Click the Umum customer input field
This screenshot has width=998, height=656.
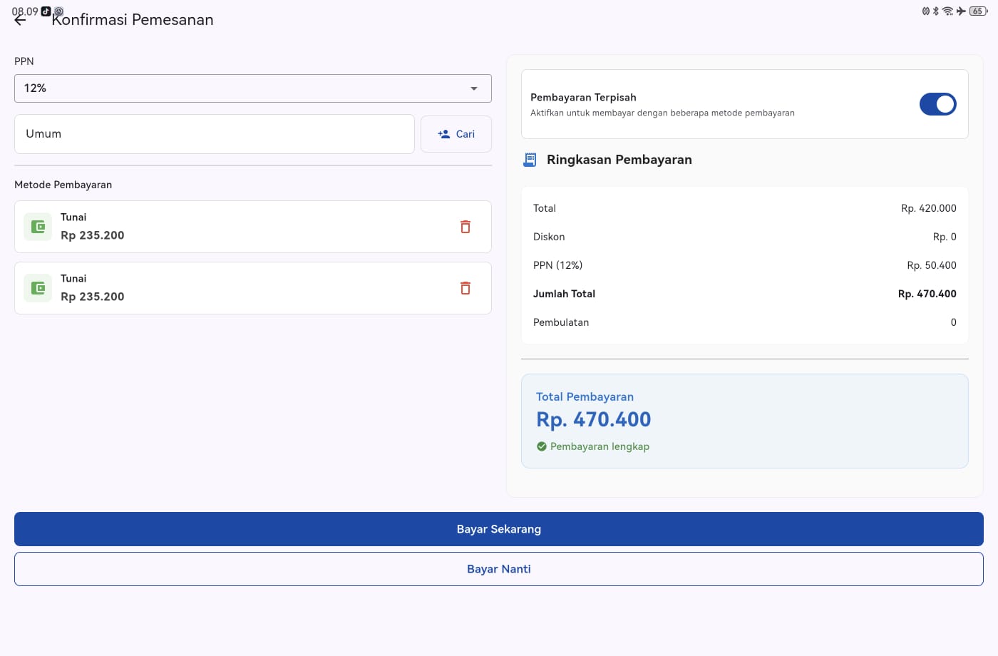[214, 133]
